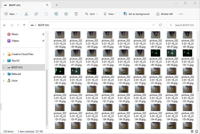Image resolution: width=200 pixels, height=134 pixels.
Task: Go up one directory level
Action: pyautogui.click(x=24, y=25)
